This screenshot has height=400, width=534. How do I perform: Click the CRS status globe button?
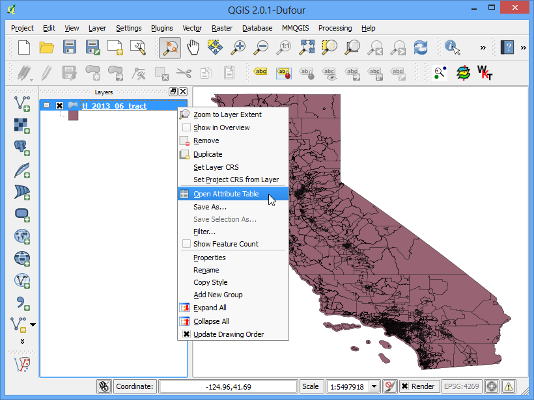pyautogui.click(x=492, y=386)
